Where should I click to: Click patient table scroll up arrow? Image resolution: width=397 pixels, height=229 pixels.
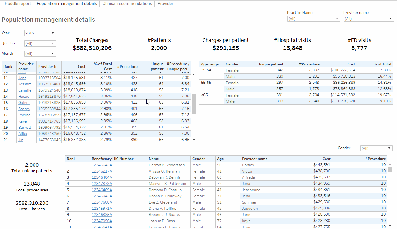(390, 165)
